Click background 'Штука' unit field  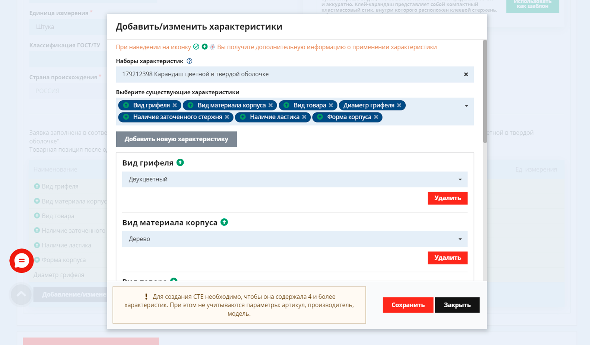click(x=68, y=27)
